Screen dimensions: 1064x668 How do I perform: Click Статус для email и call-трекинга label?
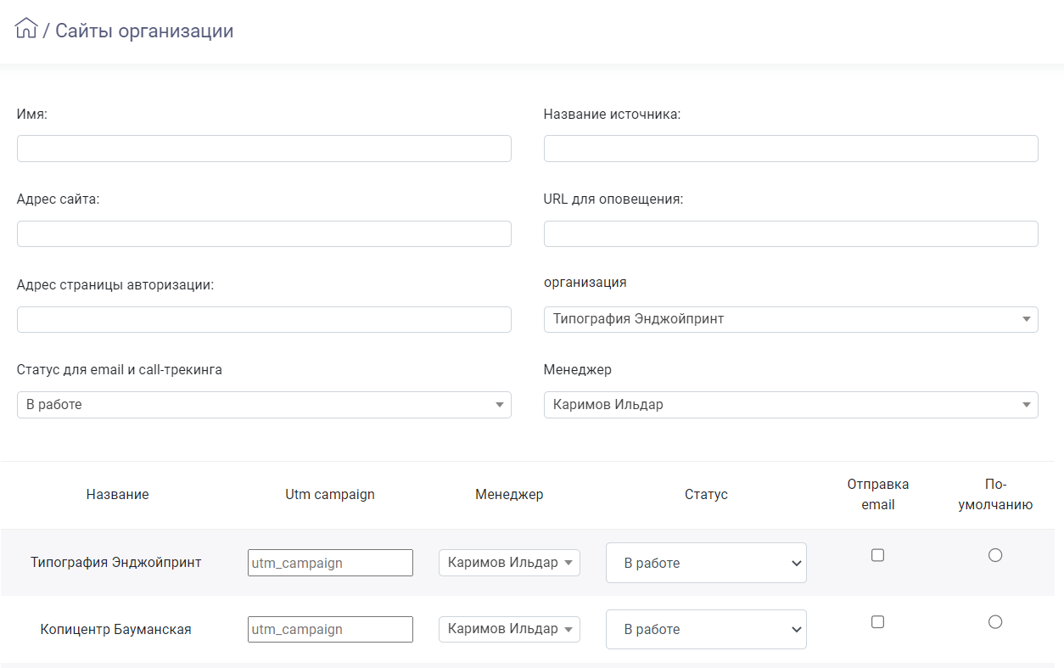tap(120, 370)
